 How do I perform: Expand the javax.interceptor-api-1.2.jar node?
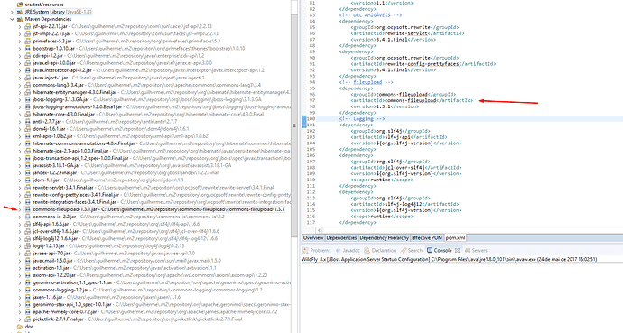click(20, 70)
